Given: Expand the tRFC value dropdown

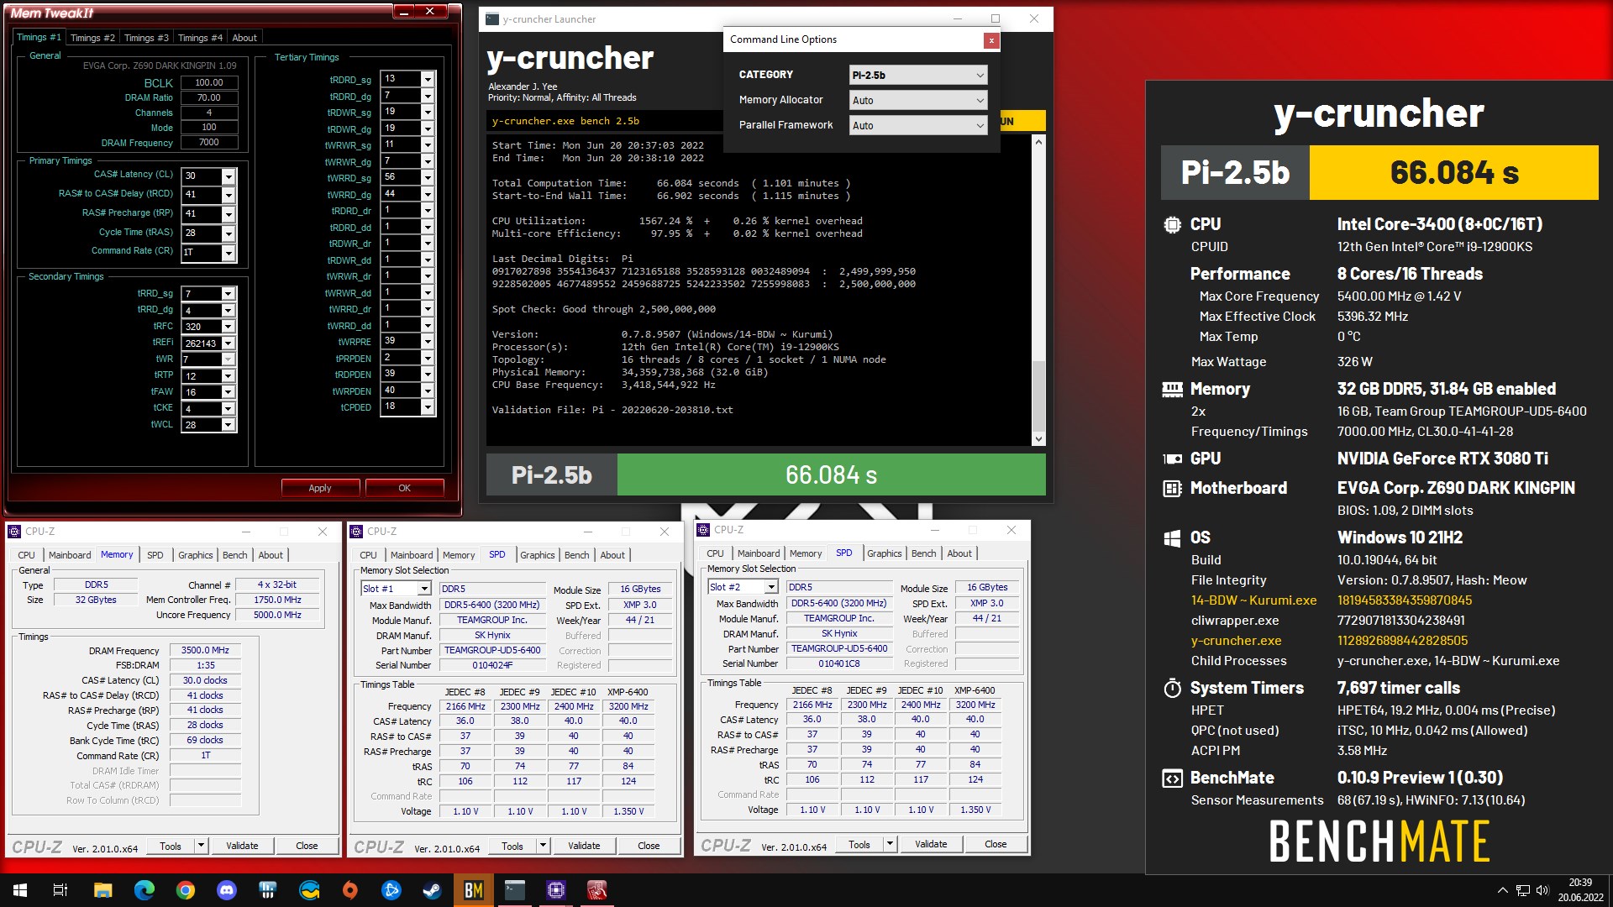Looking at the screenshot, I should (x=228, y=327).
